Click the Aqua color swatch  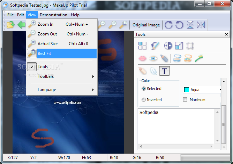click(187, 90)
